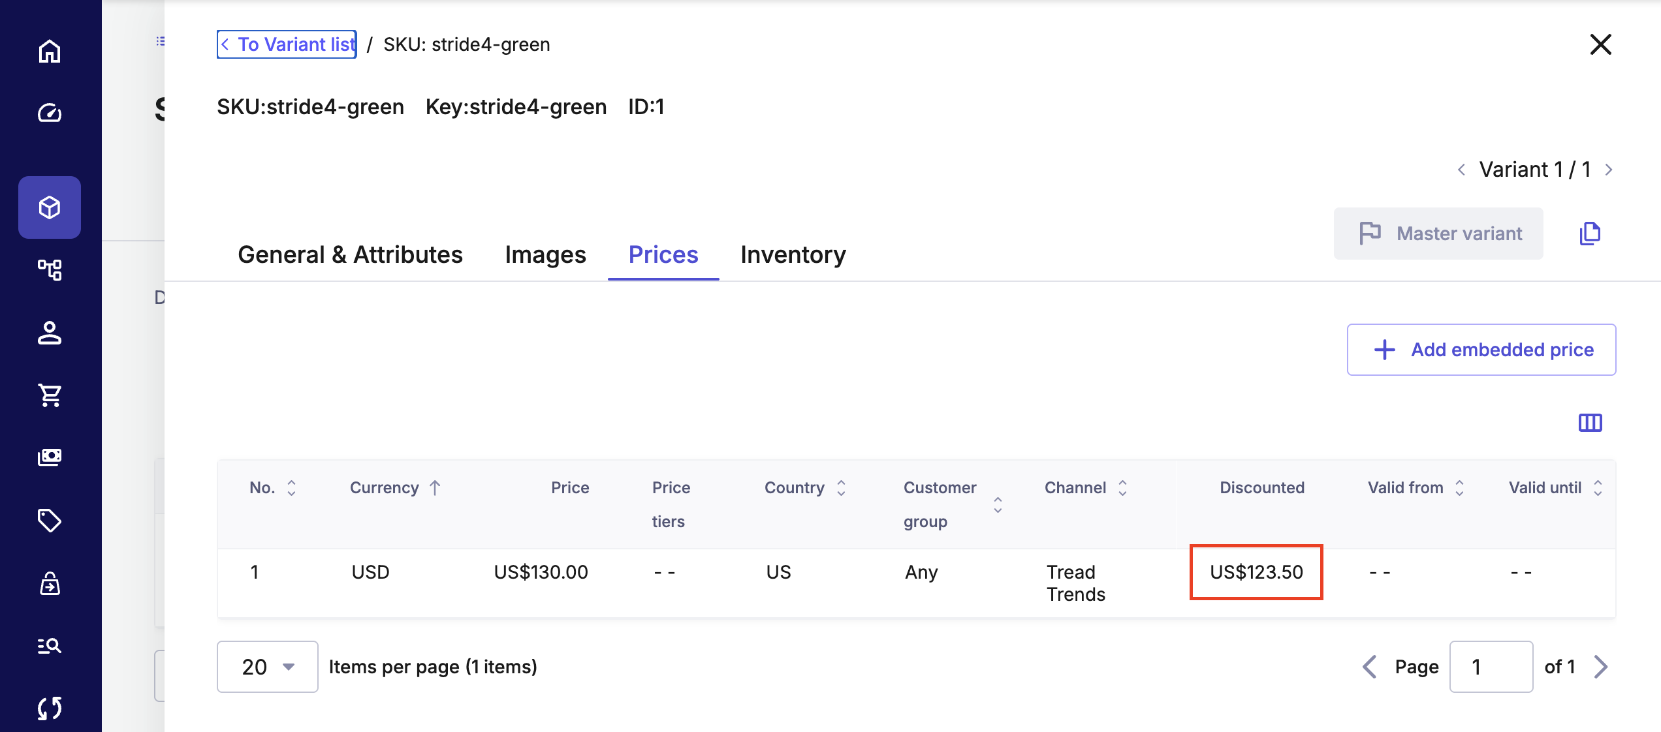Go to next page arrow
Viewport: 1661px width, 732px height.
coord(1601,667)
